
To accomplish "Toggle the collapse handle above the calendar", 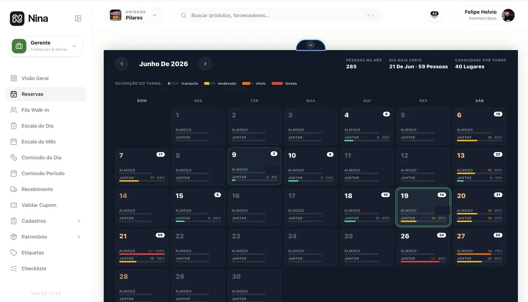I will click(x=311, y=45).
